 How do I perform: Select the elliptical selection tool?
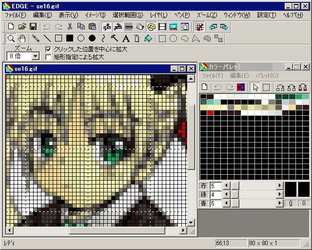(174, 39)
